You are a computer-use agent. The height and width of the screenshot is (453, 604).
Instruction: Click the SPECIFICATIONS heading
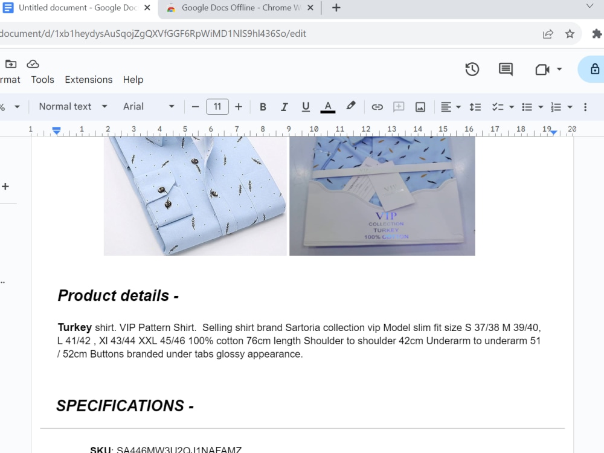coord(125,406)
